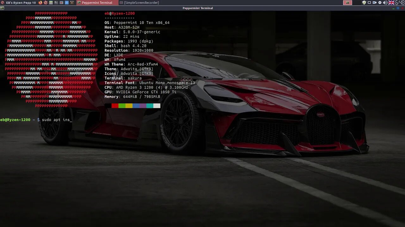Image resolution: width=405 pixels, height=227 pixels.
Task: Click the 'DE: LXDE' line
Action: [114, 55]
